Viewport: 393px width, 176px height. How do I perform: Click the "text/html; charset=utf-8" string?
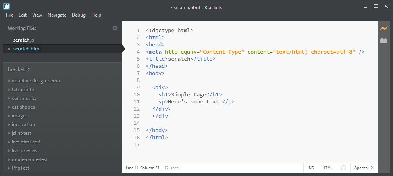314,52
